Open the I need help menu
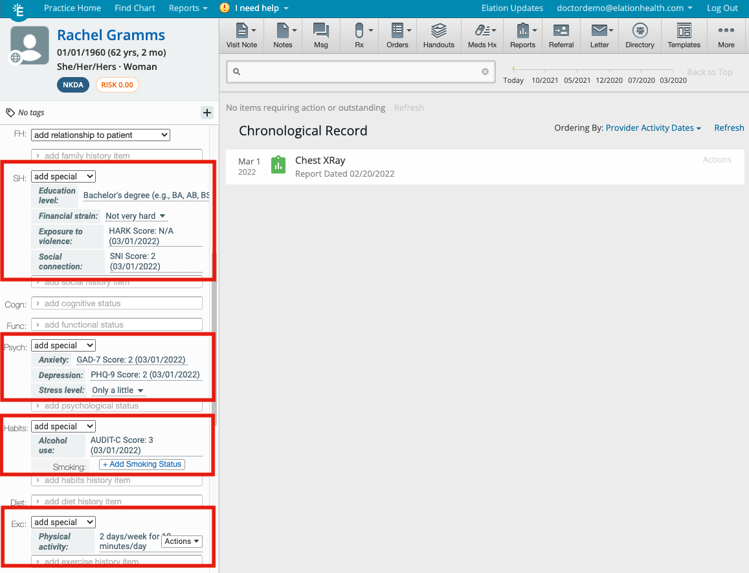 point(254,8)
